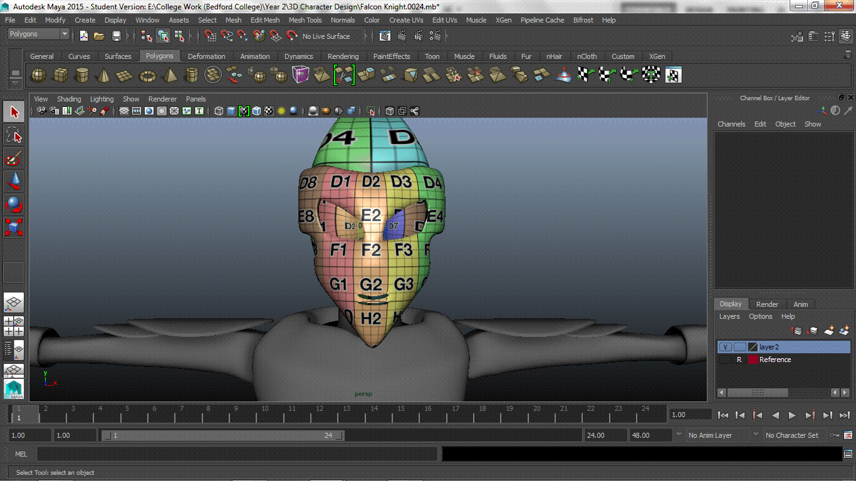This screenshot has height=481, width=856.
Task: Create a polygon cube from the shelf
Action: (x=61, y=75)
